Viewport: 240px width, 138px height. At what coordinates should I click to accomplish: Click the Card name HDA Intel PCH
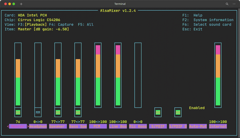click(x=32, y=15)
